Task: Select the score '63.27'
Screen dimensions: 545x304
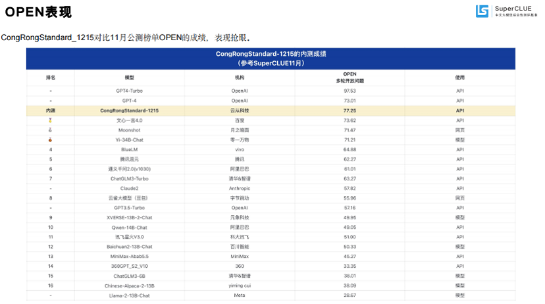Action: pyautogui.click(x=350, y=178)
